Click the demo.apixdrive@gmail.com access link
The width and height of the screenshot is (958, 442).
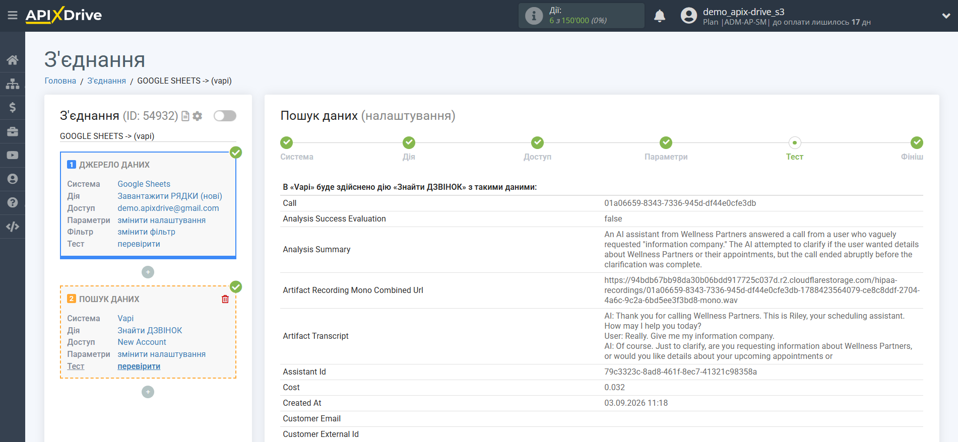click(x=168, y=208)
